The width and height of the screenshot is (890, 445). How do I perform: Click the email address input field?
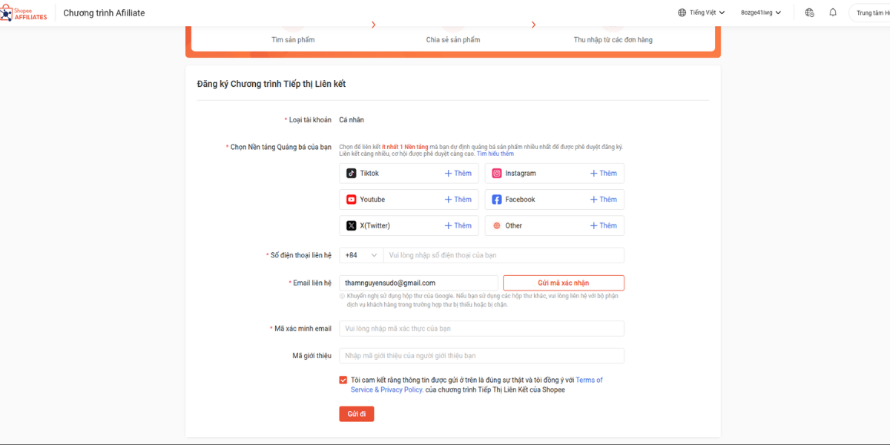[418, 283]
